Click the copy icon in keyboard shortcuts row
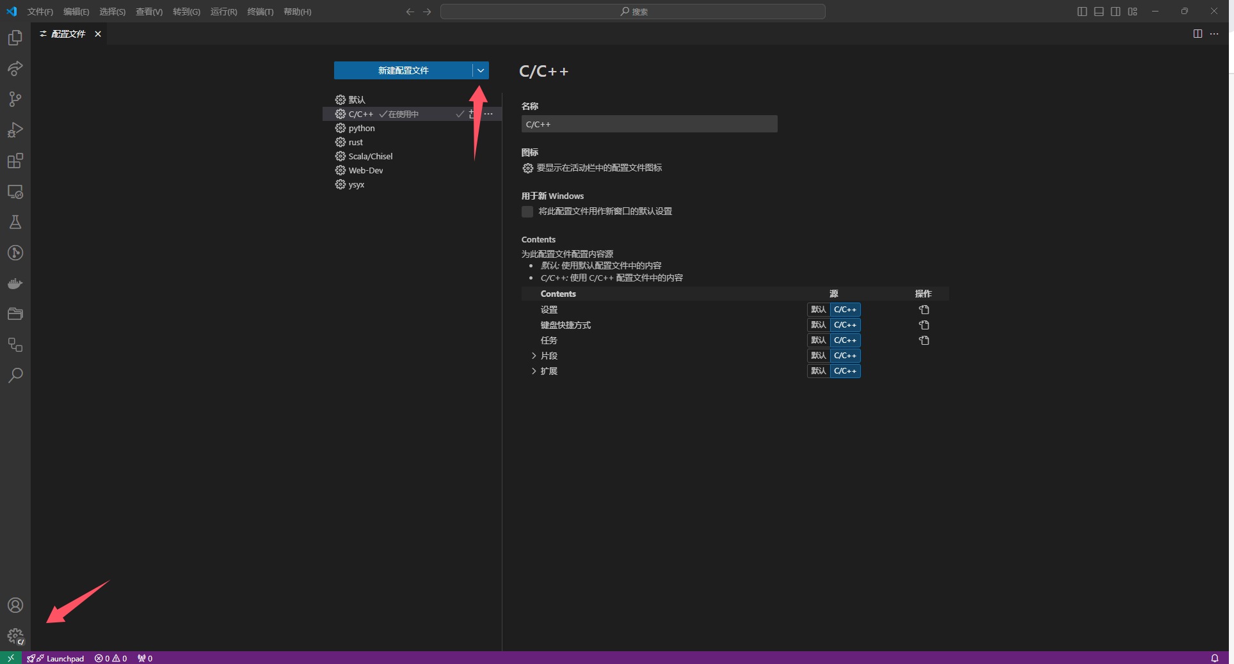The image size is (1234, 664). coord(924,325)
